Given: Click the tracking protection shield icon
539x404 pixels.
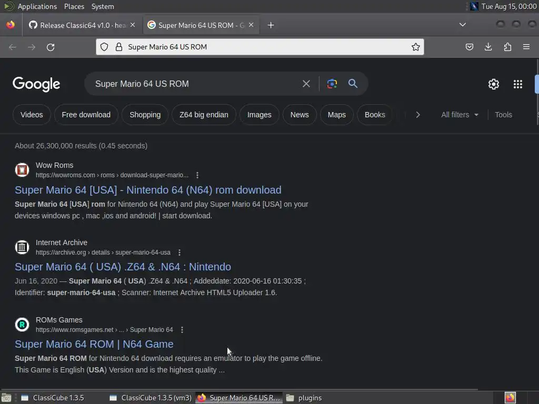Looking at the screenshot, I should click(104, 47).
